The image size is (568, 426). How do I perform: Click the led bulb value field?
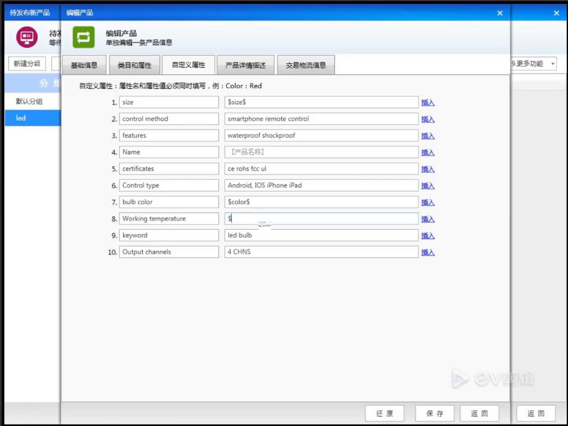[x=321, y=235]
